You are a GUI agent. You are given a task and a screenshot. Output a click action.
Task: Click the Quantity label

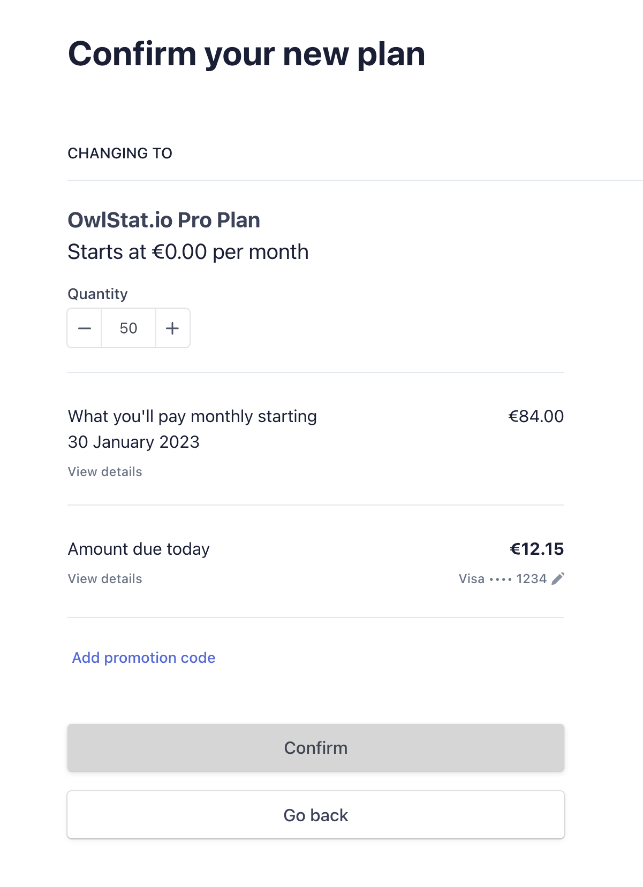pyautogui.click(x=97, y=294)
